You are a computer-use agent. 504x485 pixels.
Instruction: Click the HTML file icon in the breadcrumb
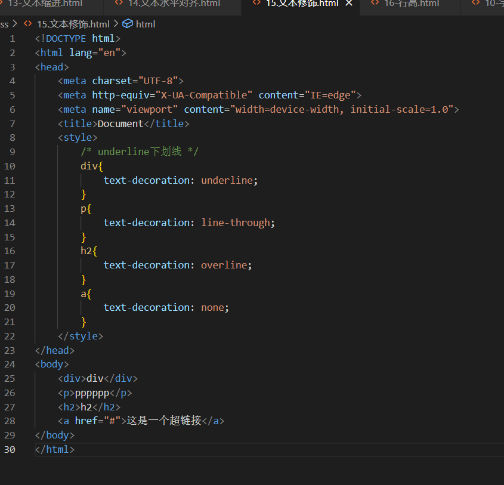pos(27,24)
